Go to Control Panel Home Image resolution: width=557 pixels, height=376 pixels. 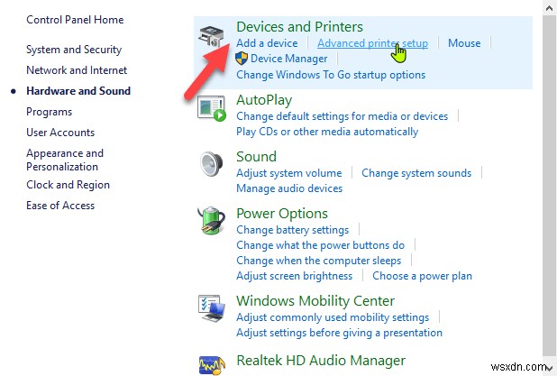75,20
